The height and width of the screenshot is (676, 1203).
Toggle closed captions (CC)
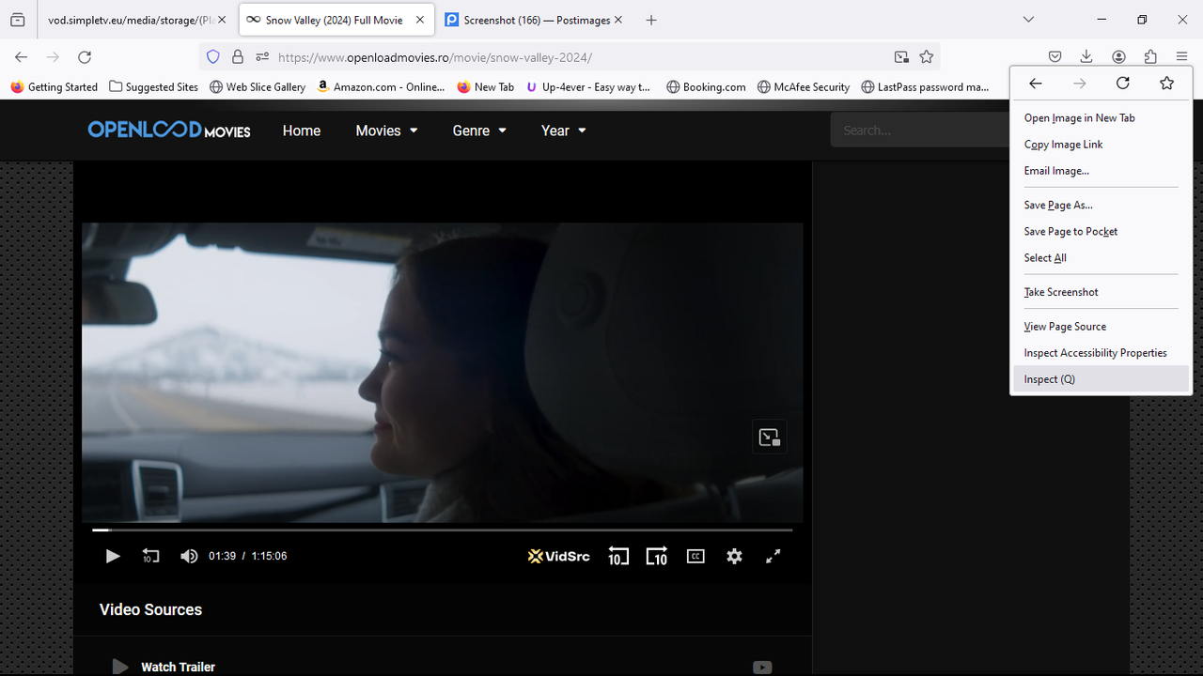point(695,556)
